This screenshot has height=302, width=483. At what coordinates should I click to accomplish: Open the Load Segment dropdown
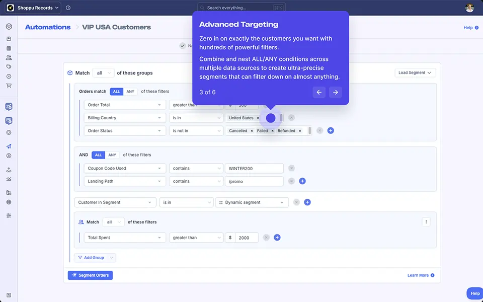(x=415, y=72)
